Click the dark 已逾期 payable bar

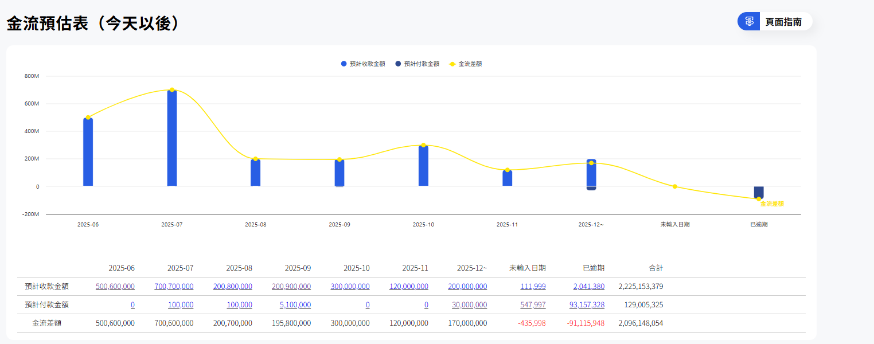point(759,193)
